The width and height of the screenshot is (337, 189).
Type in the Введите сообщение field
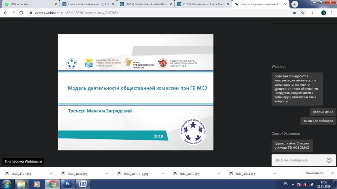pos(298,160)
